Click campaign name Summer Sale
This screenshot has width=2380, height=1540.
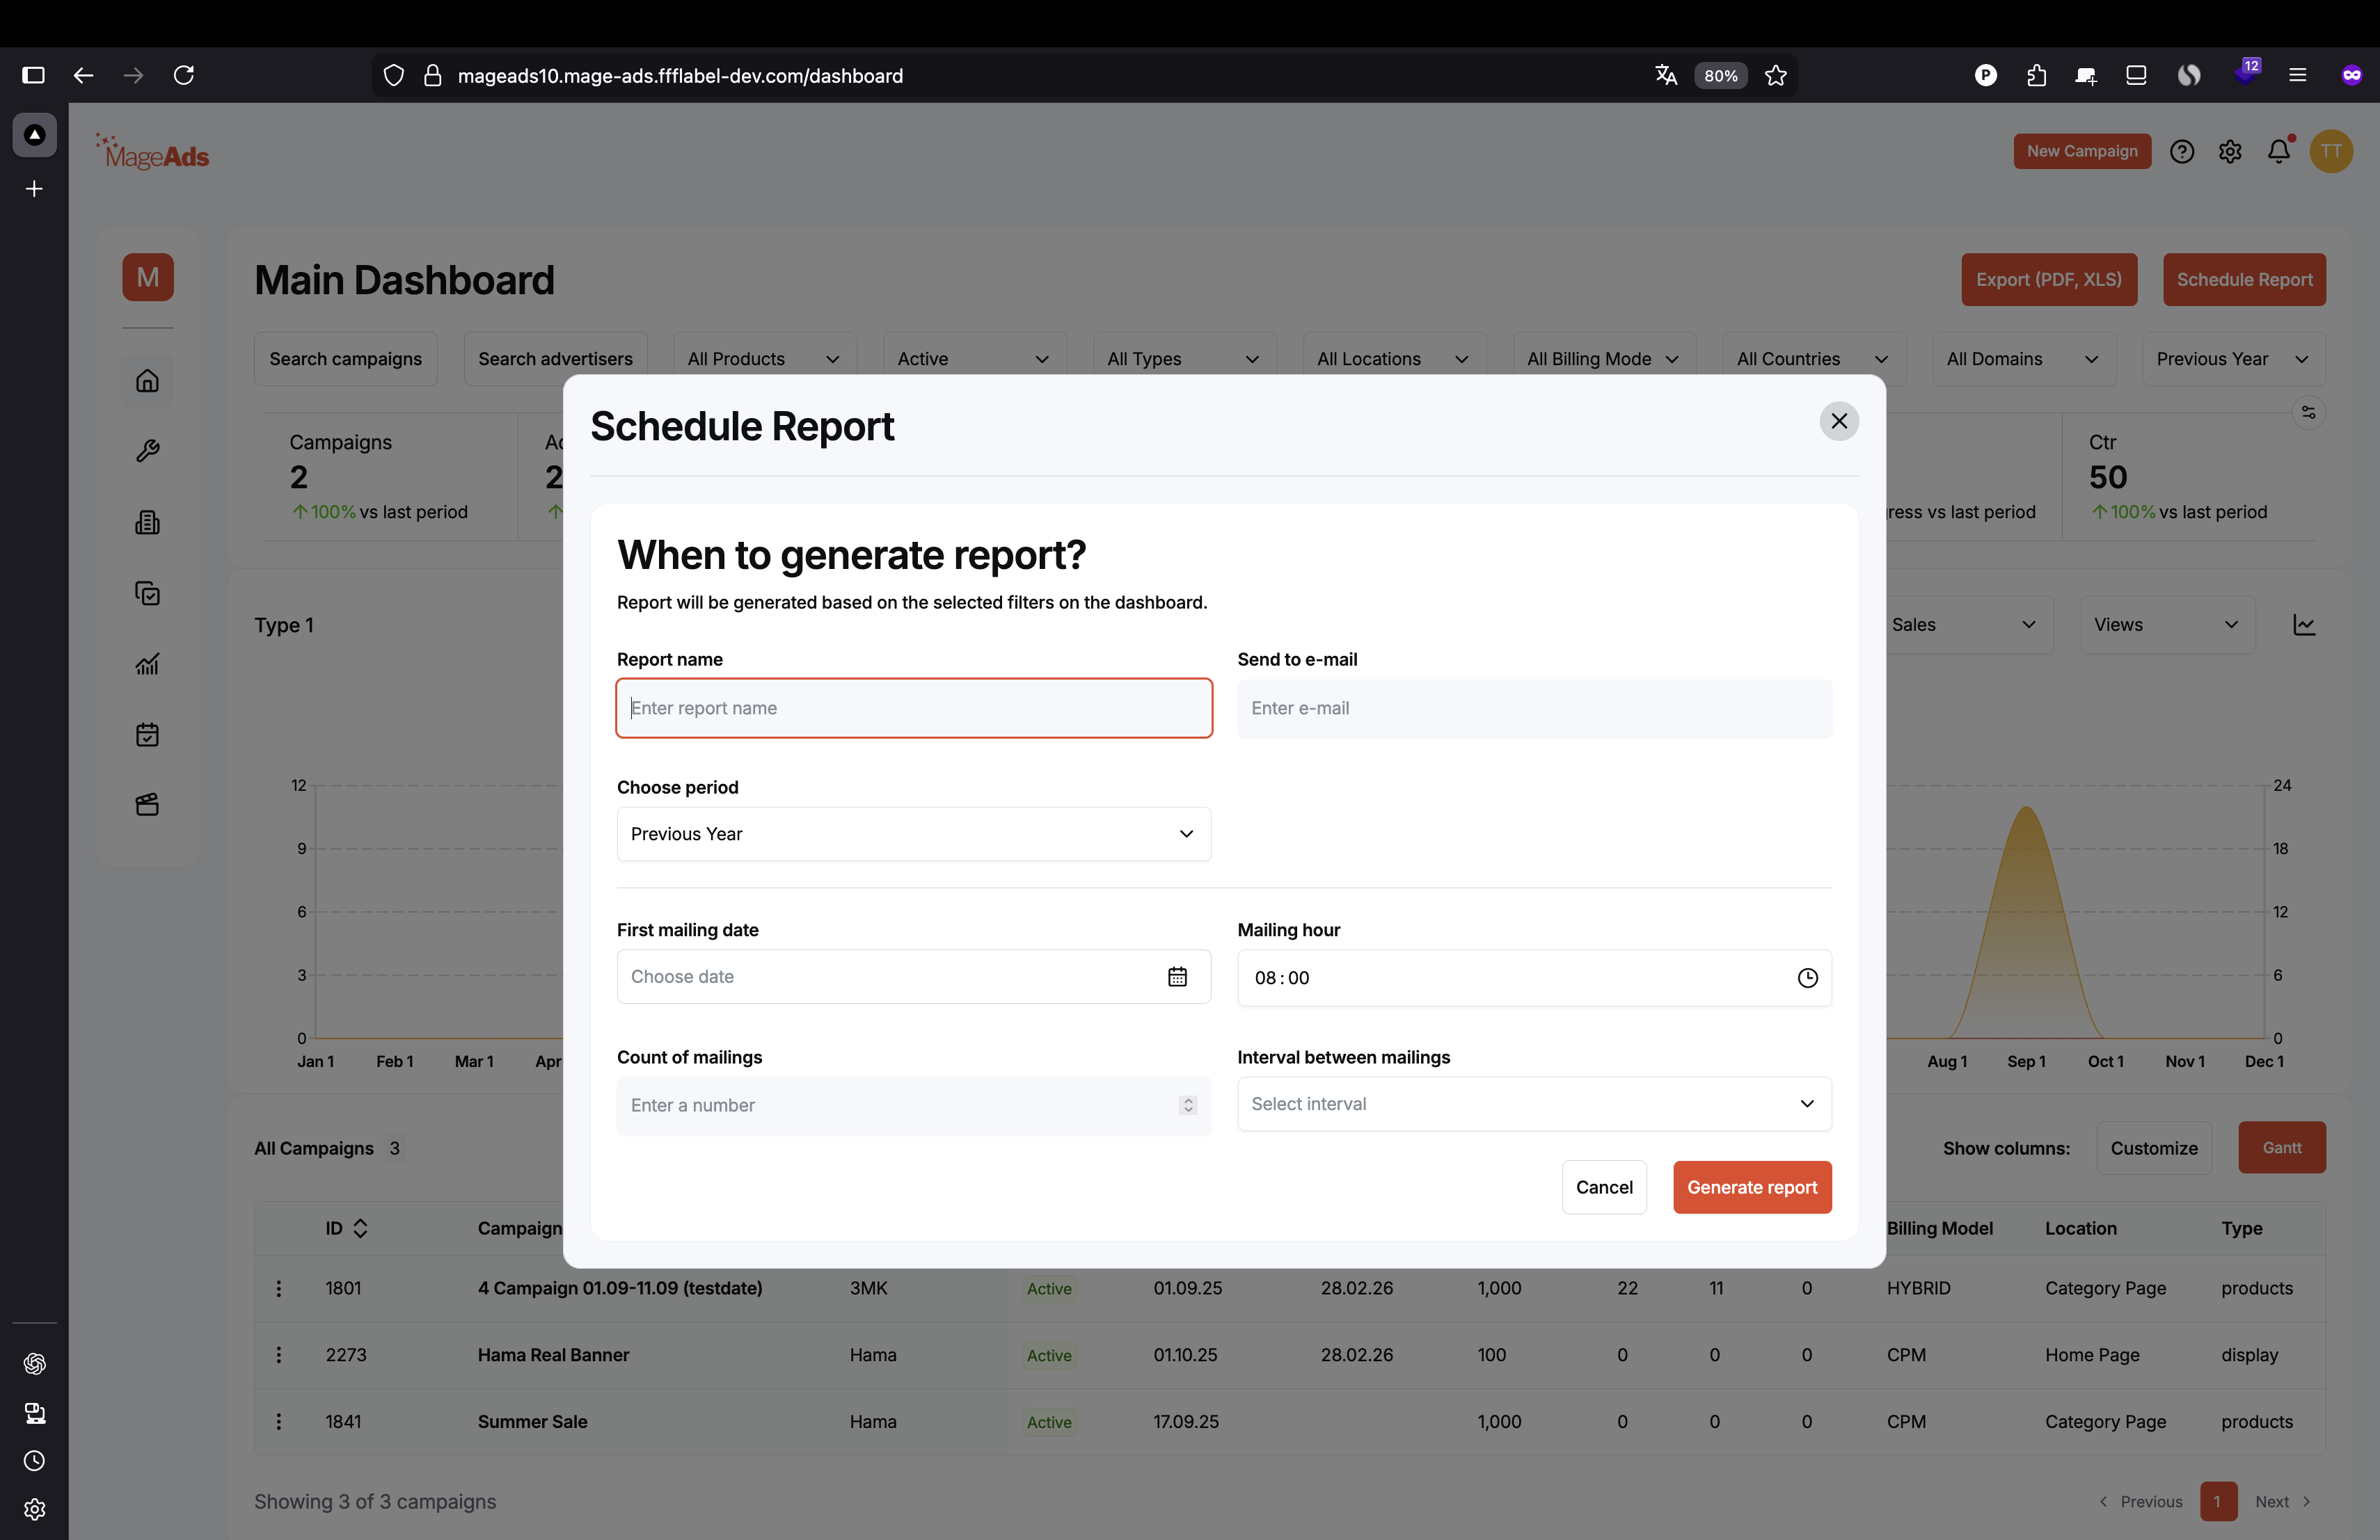pos(532,1420)
